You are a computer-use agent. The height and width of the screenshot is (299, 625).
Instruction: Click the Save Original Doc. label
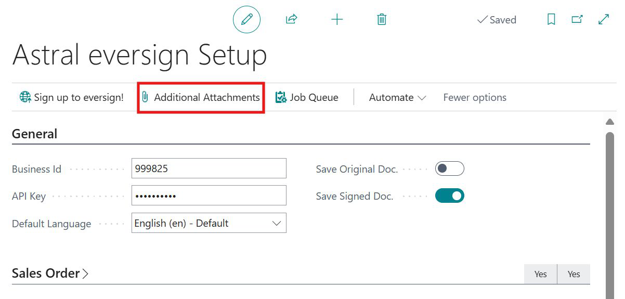pos(357,169)
